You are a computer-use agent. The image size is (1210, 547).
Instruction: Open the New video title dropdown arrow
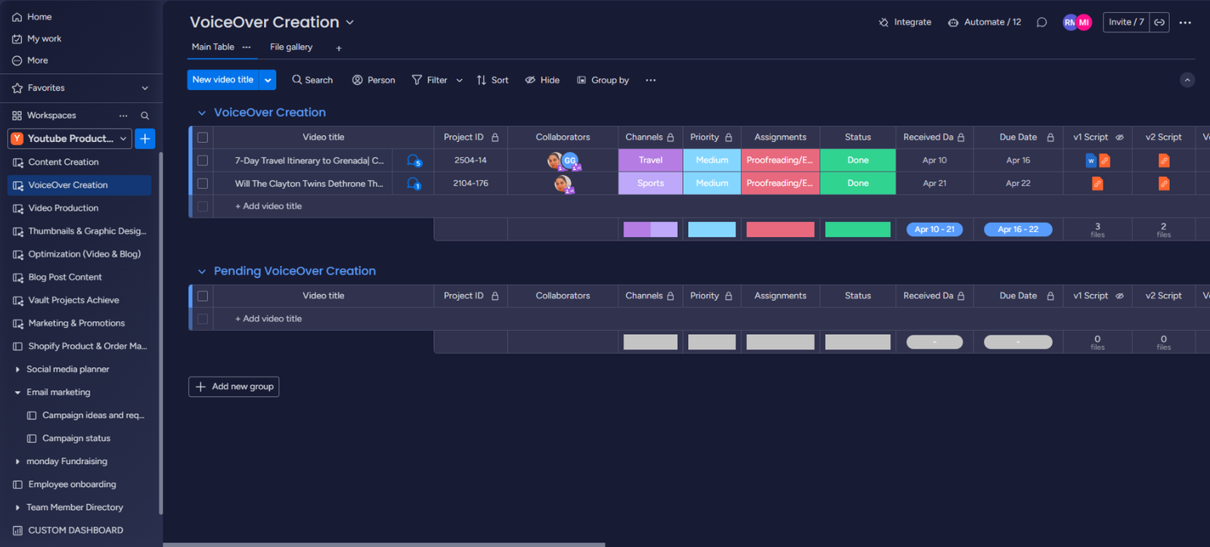click(268, 80)
